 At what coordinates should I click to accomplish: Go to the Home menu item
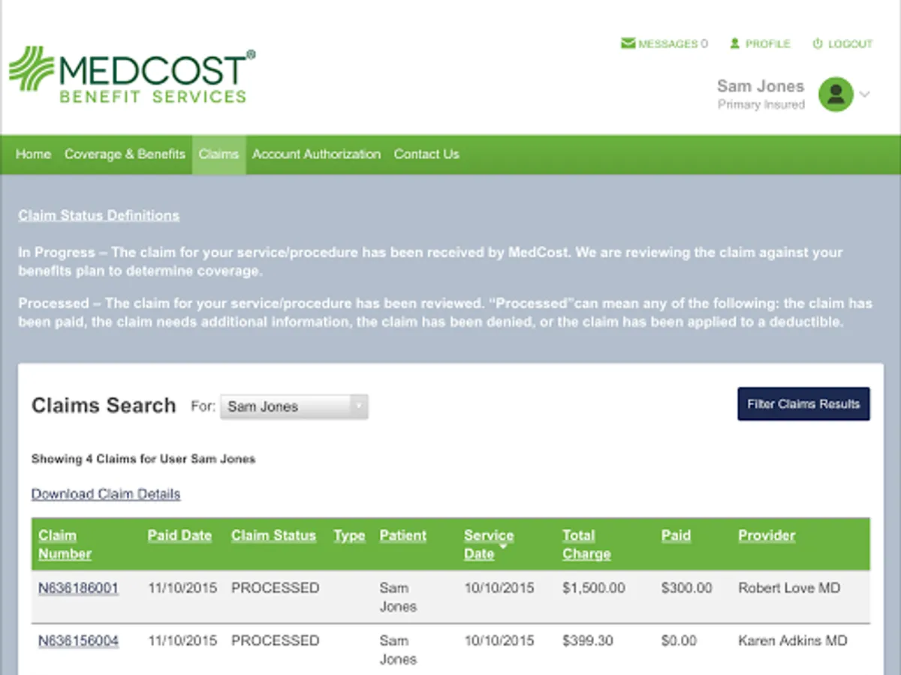33,154
